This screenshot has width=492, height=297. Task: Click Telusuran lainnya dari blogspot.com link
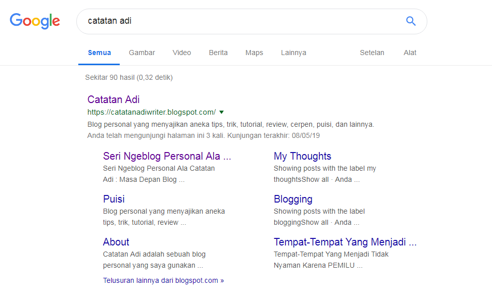[x=164, y=280]
